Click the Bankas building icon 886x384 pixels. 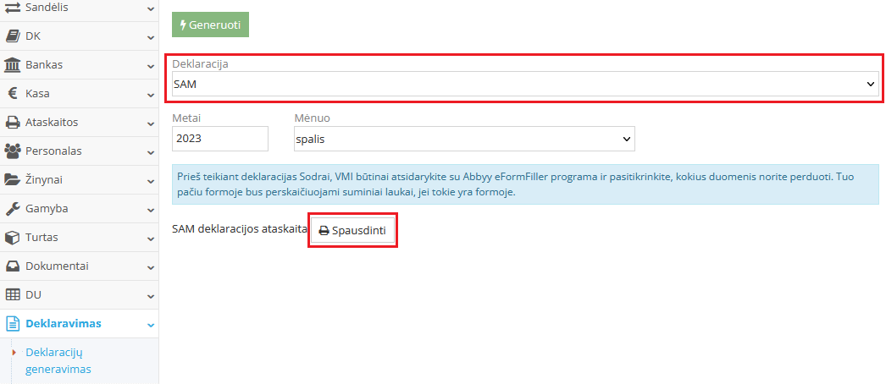pos(13,64)
